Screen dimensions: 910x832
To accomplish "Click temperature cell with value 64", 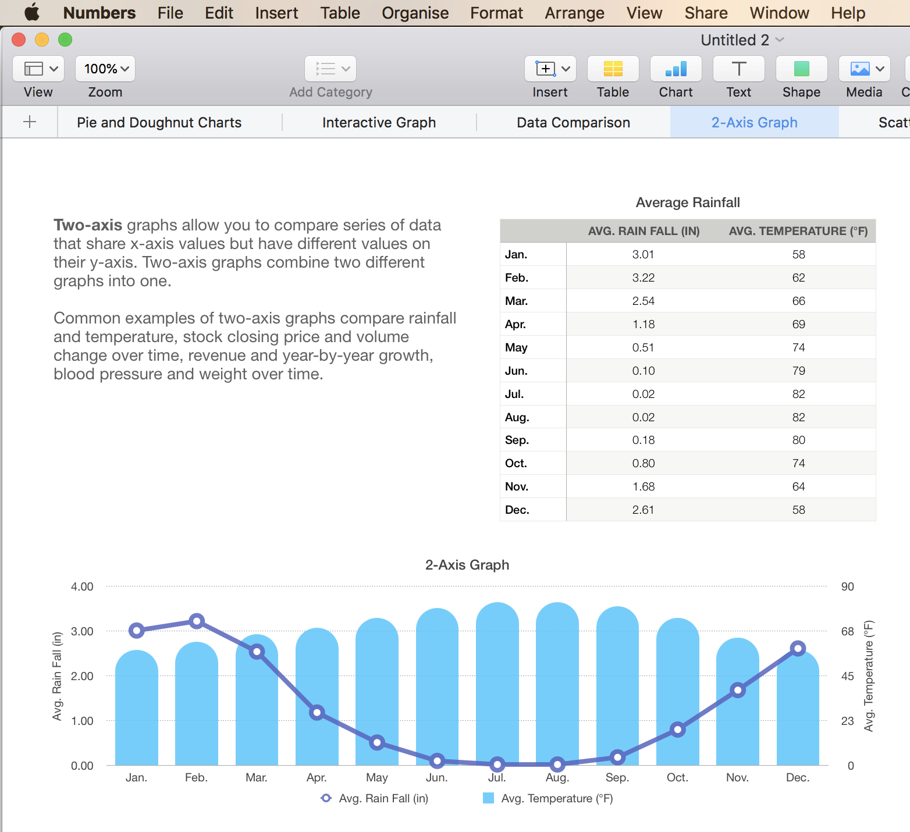I will (798, 486).
